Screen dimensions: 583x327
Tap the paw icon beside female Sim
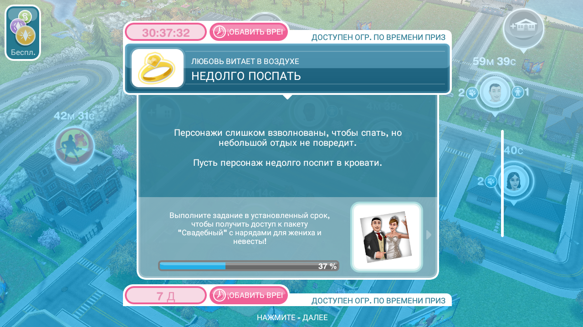pos(491,182)
